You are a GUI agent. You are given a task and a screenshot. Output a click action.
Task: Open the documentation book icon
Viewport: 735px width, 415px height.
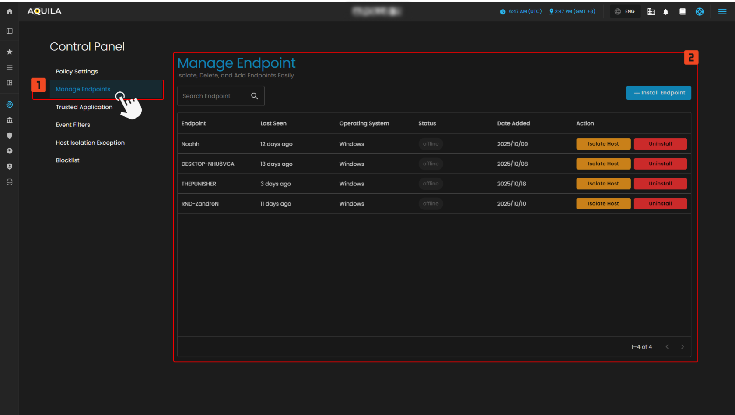[x=682, y=12]
